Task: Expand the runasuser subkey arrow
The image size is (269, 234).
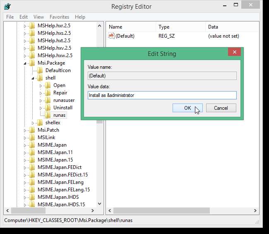Action: point(41,100)
